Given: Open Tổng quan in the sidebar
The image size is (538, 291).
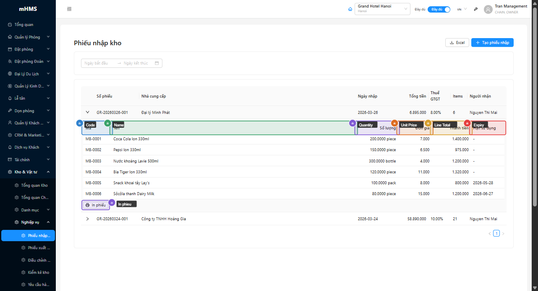Looking at the screenshot, I should click(24, 25).
